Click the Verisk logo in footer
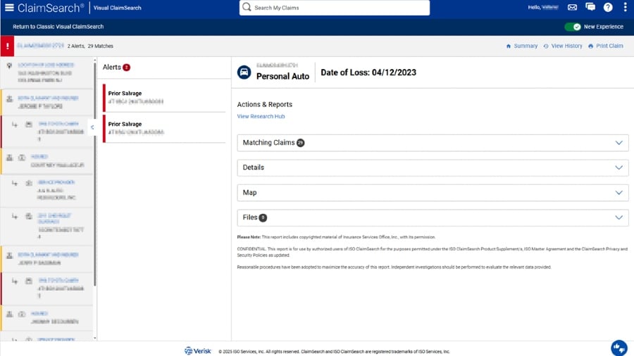Image resolution: width=634 pixels, height=356 pixels. click(198, 351)
